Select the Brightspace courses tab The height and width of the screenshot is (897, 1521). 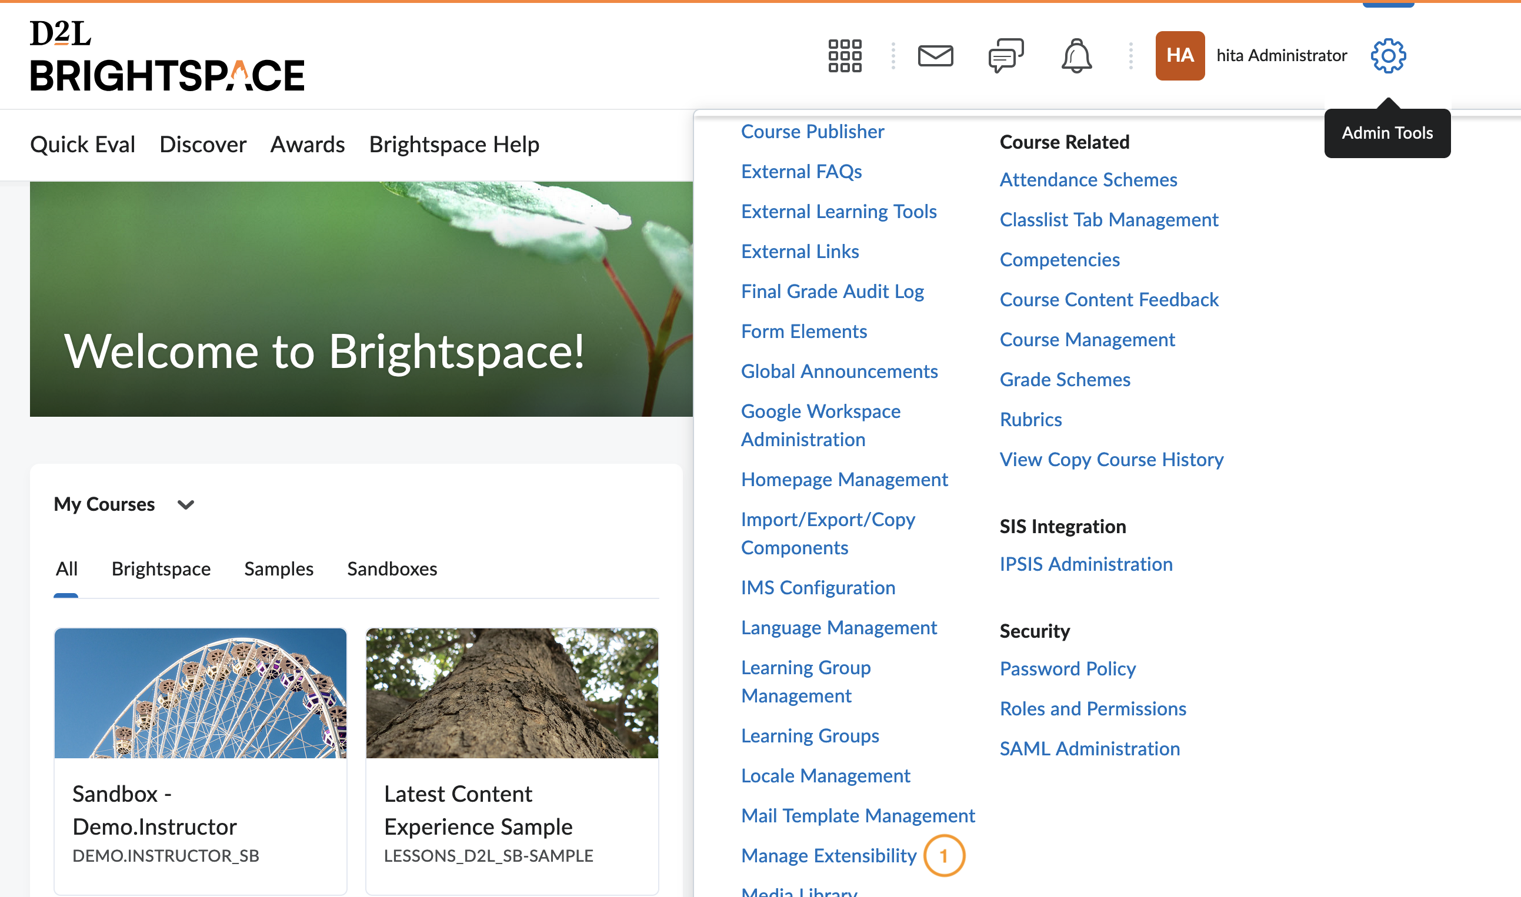[x=161, y=569]
